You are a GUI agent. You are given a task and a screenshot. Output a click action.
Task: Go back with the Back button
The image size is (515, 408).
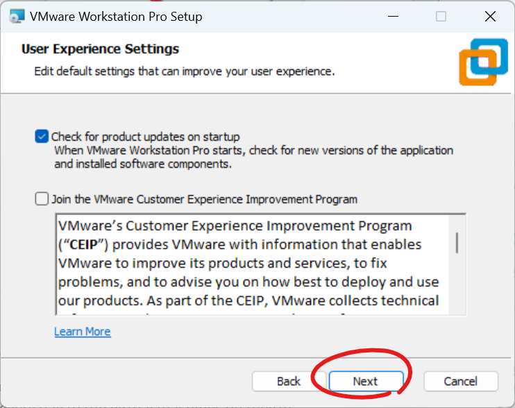click(289, 382)
